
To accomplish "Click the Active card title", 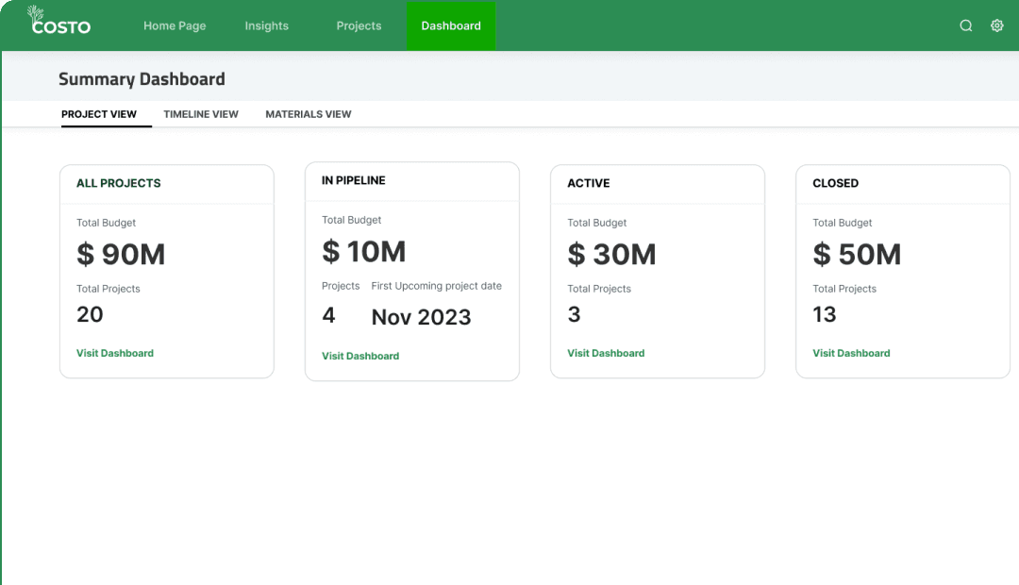I will (588, 183).
